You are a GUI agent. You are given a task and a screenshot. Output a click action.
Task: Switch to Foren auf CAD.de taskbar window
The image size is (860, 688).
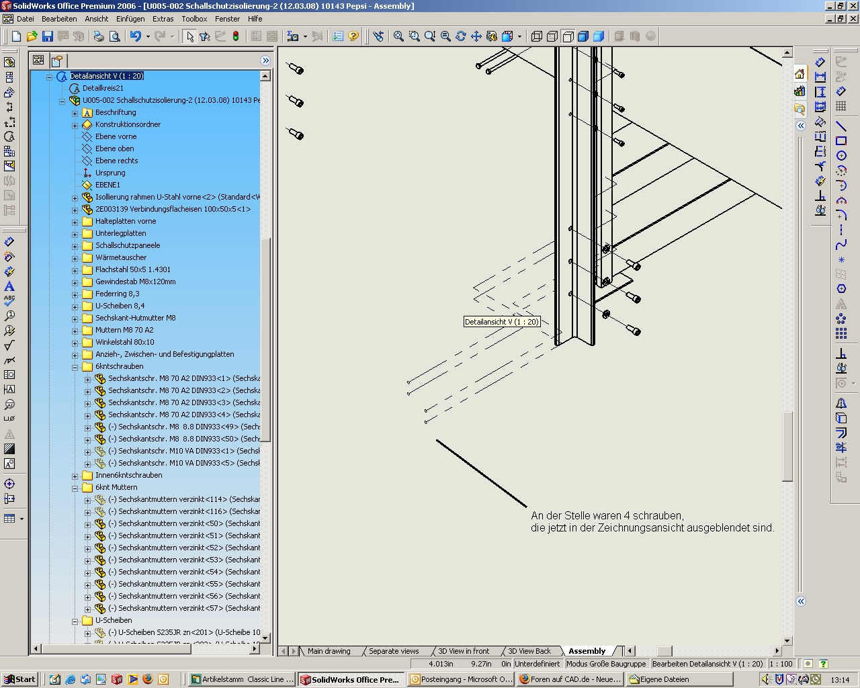(570, 679)
